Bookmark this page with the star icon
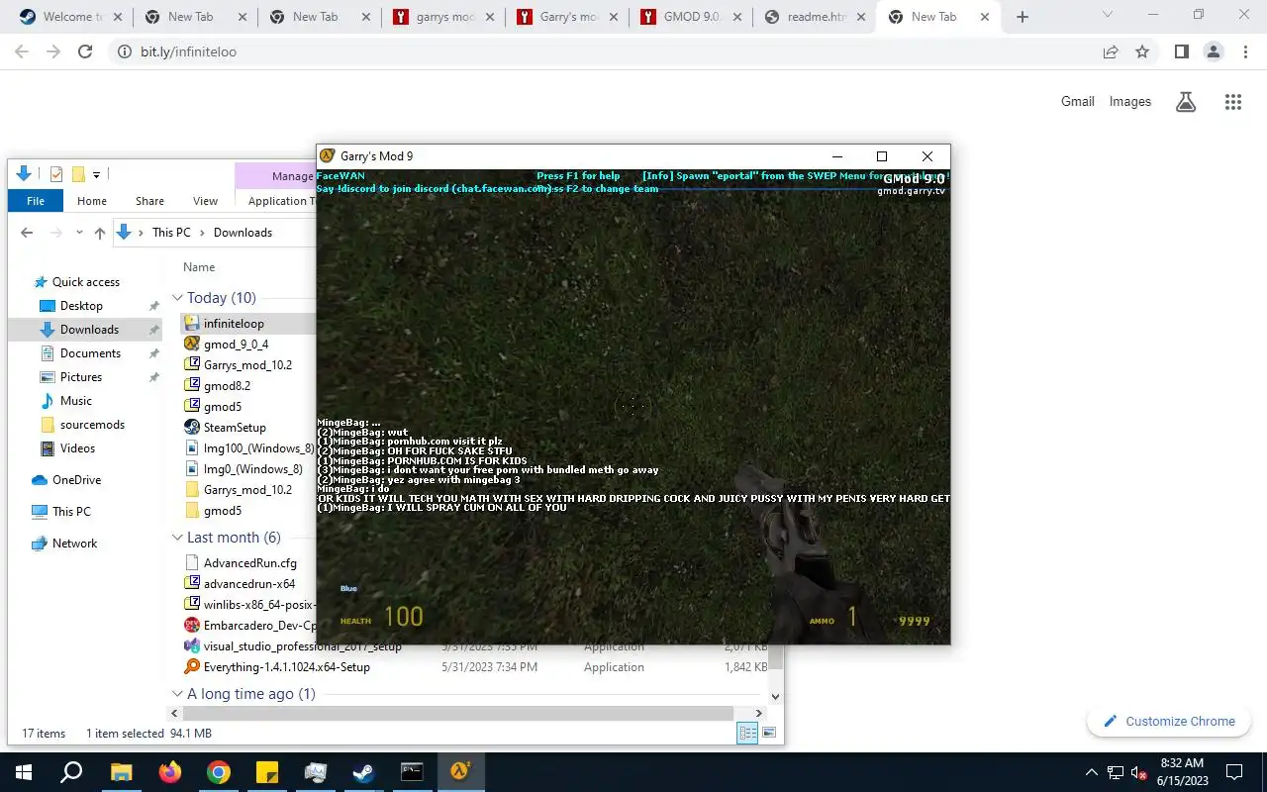The width and height of the screenshot is (1267, 792). pyautogui.click(x=1142, y=51)
